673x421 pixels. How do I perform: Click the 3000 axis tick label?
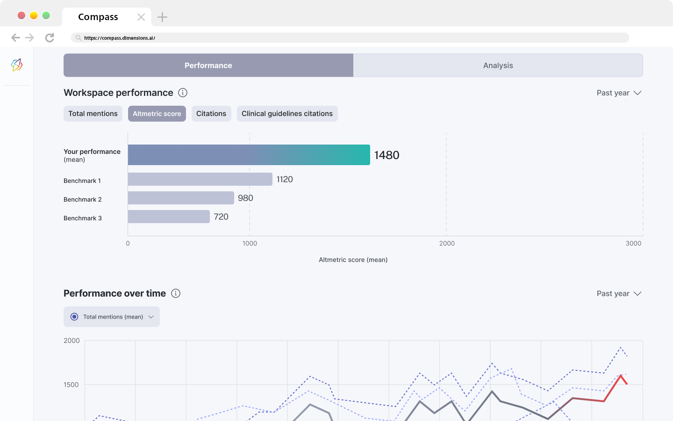634,243
